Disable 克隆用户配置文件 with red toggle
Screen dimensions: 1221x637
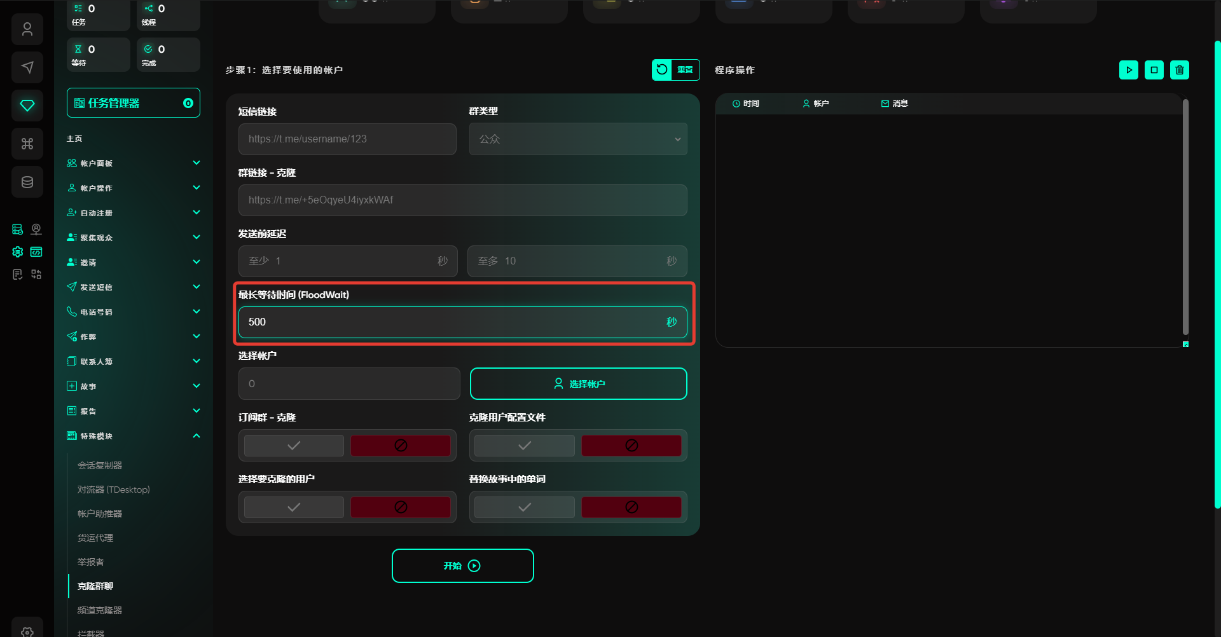click(631, 446)
